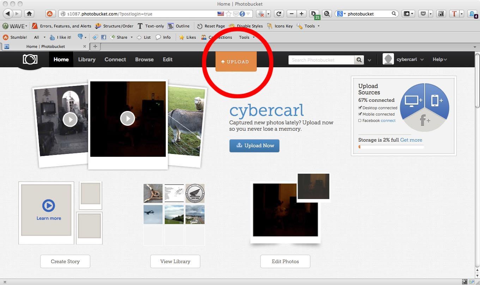Viewport: 480px width, 285px height.
Task: Click StumbleUpon List button
Action: coord(144,37)
